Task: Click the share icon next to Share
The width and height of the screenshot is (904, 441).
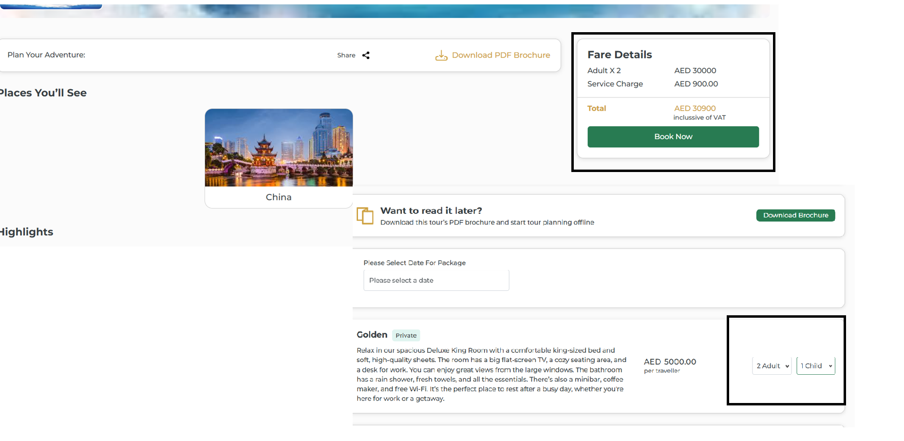Action: click(366, 56)
